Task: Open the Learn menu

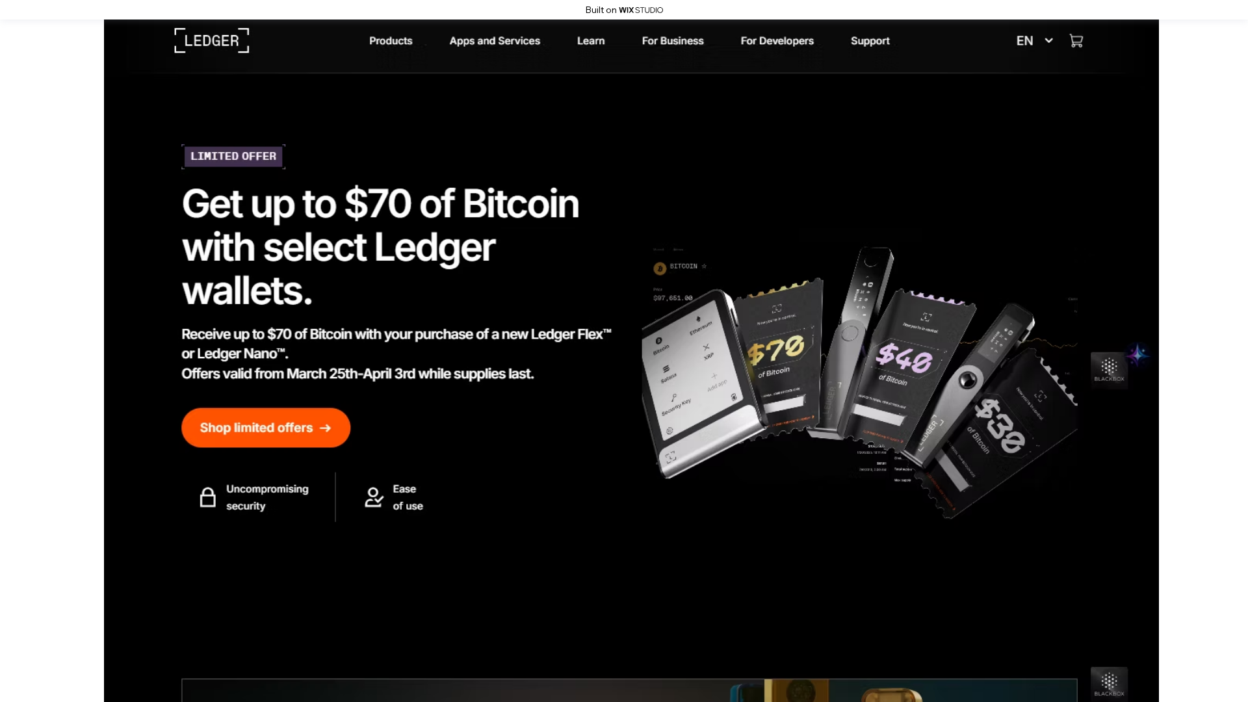Action: tap(591, 41)
